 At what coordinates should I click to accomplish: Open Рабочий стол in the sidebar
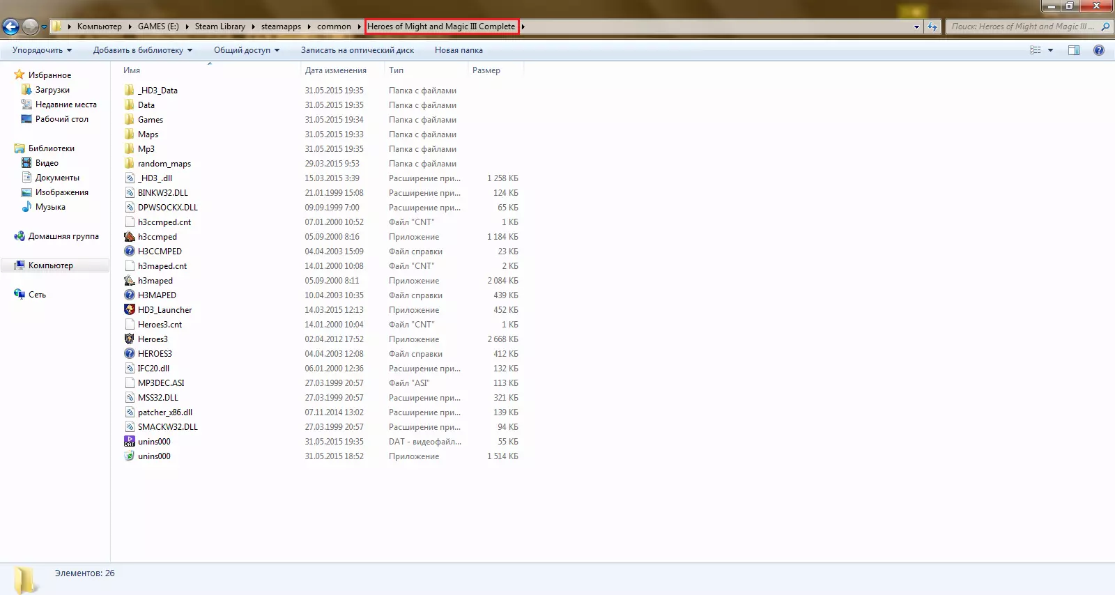[x=62, y=119]
